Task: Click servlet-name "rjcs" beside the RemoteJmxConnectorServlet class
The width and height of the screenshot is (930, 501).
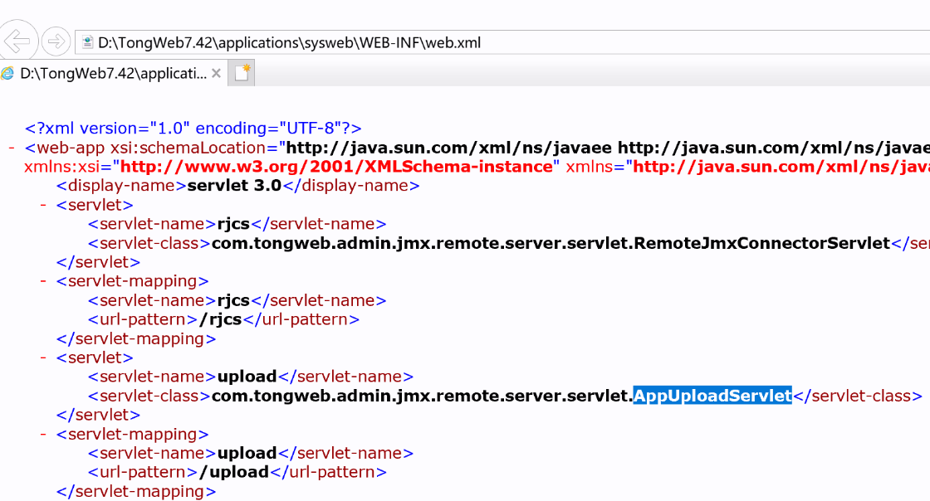Action: click(x=233, y=225)
